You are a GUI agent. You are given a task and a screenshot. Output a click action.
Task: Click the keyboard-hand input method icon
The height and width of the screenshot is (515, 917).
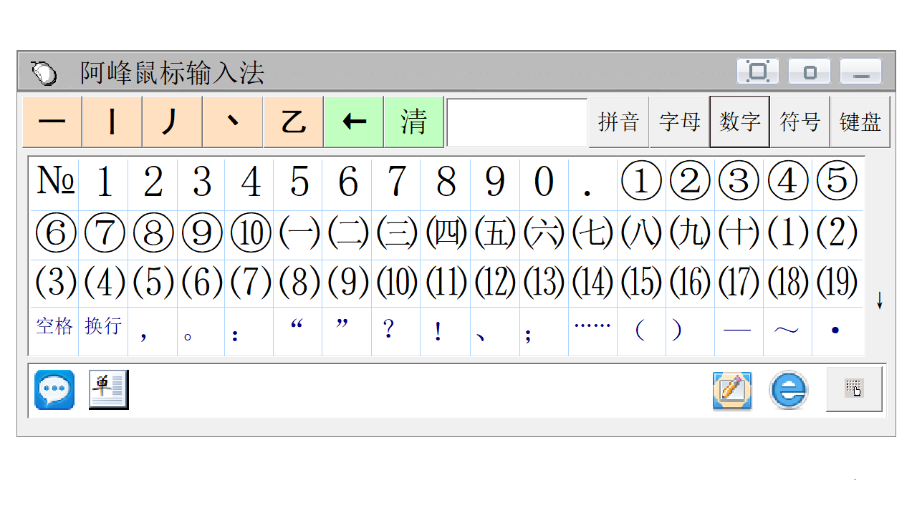pyautogui.click(x=854, y=389)
